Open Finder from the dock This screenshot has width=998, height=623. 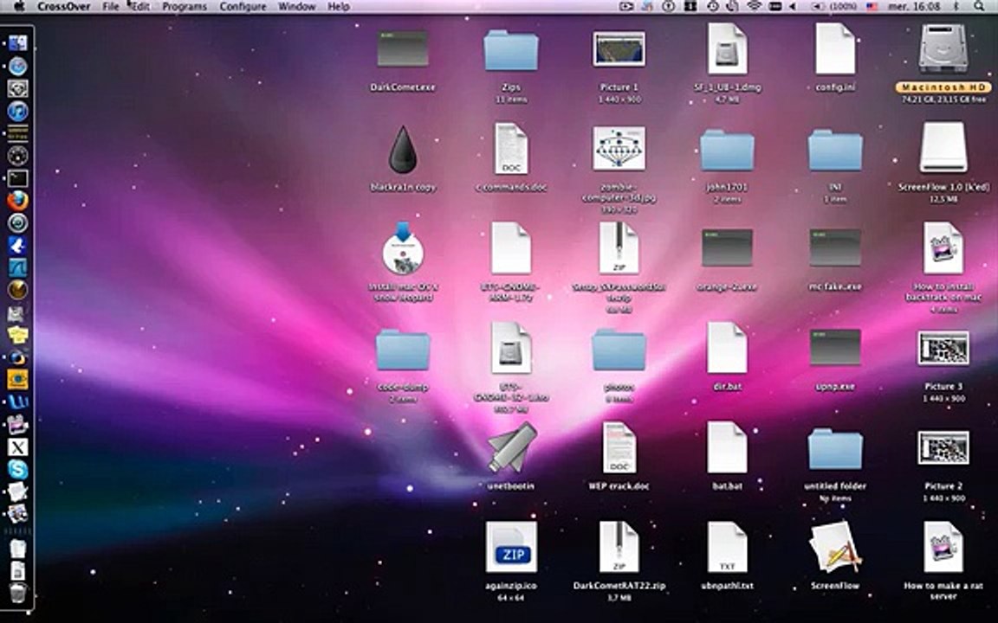18,43
